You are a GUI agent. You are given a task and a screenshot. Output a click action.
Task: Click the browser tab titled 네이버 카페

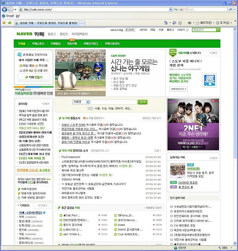pyautogui.click(x=47, y=23)
